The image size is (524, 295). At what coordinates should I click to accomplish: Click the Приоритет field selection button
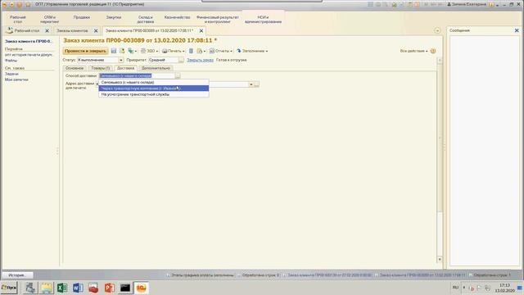pyautogui.click(x=181, y=60)
